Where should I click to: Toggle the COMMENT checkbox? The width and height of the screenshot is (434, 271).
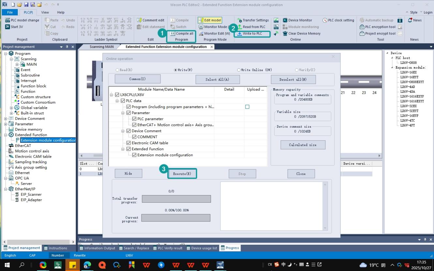tap(134, 137)
